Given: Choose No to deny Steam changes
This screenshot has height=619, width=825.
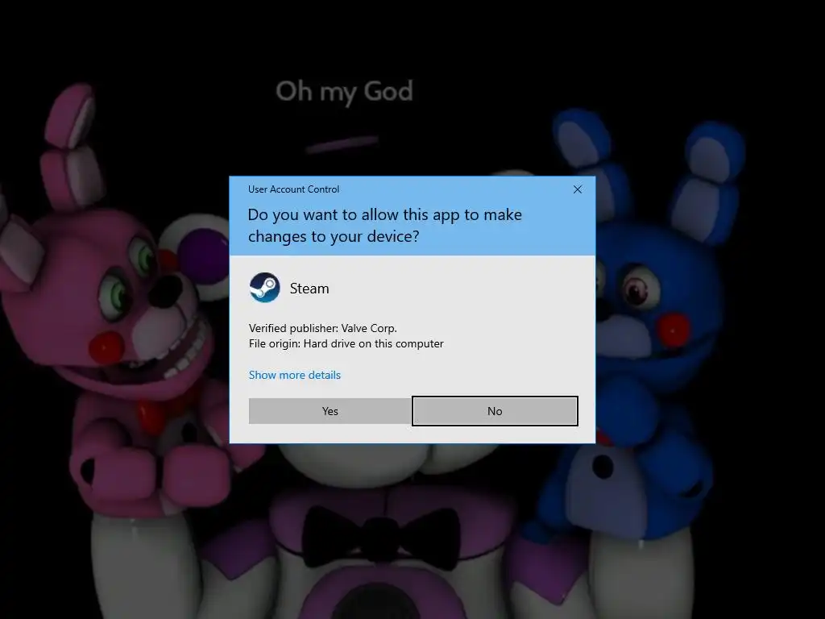Looking at the screenshot, I should tap(495, 411).
